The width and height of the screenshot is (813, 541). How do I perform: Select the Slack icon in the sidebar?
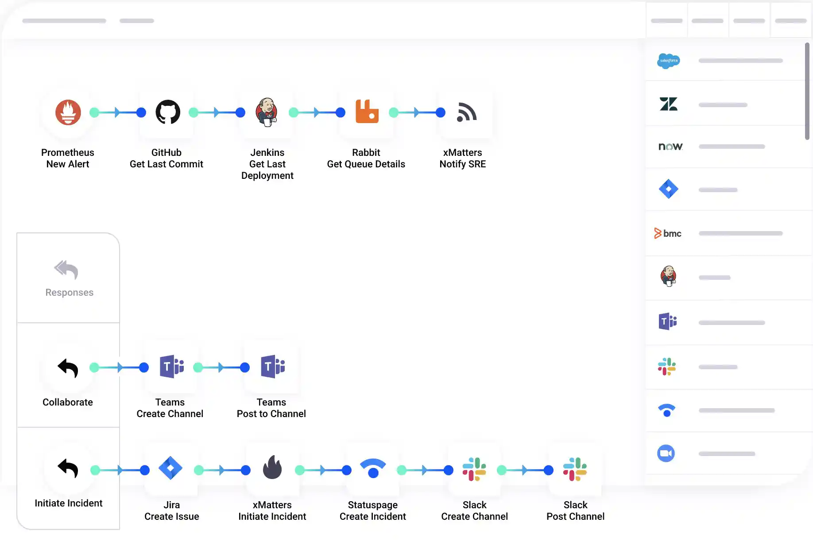click(667, 367)
